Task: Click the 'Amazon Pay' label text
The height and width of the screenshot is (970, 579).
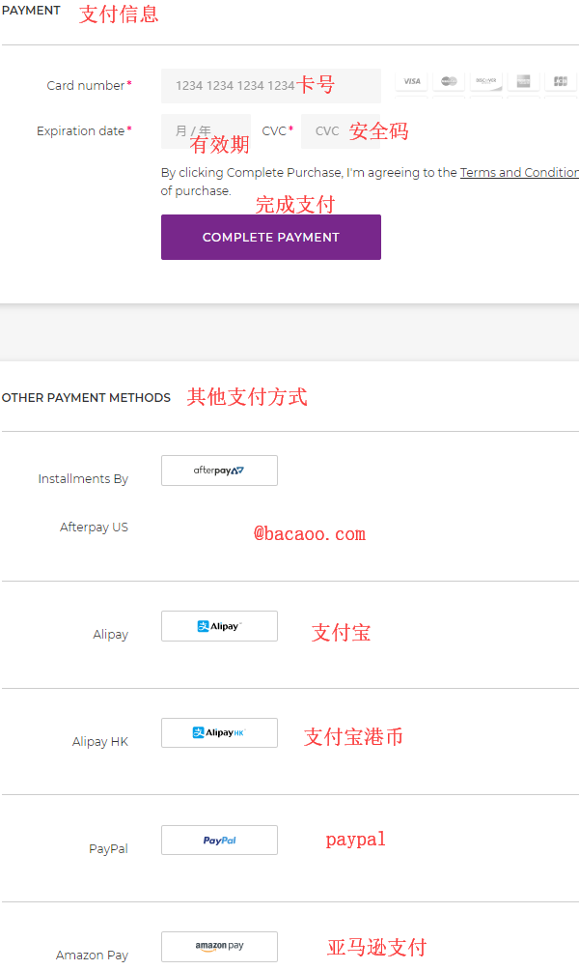Action: coord(92,956)
